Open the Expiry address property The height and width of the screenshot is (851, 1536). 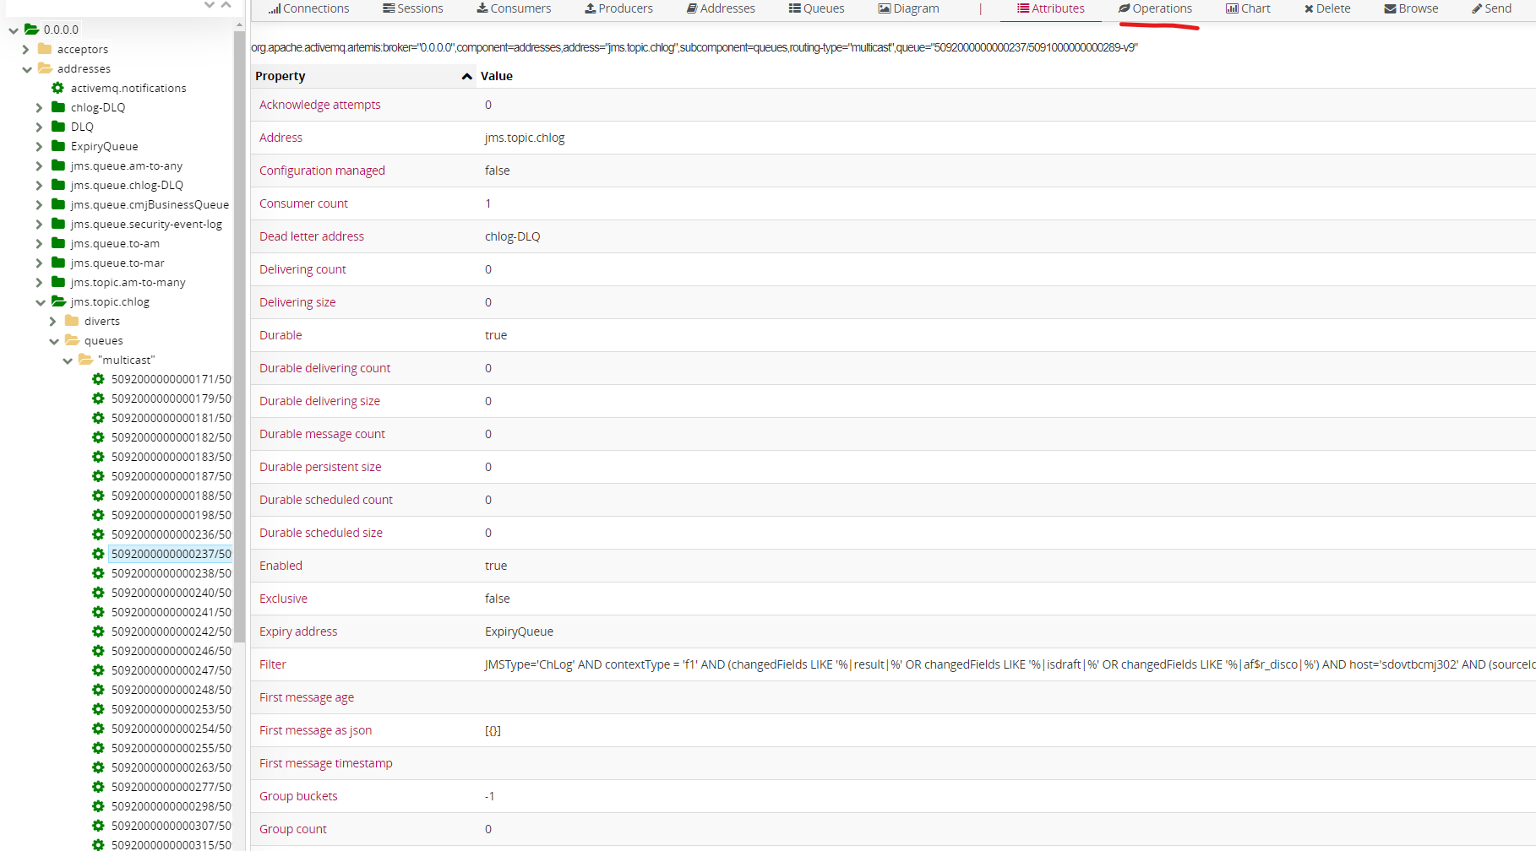298,631
